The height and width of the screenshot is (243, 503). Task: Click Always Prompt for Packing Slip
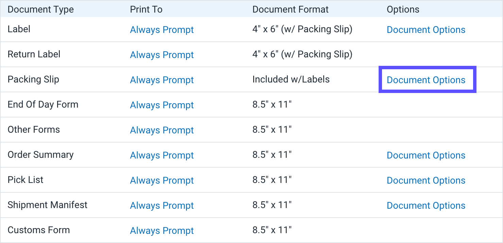pyautogui.click(x=162, y=80)
